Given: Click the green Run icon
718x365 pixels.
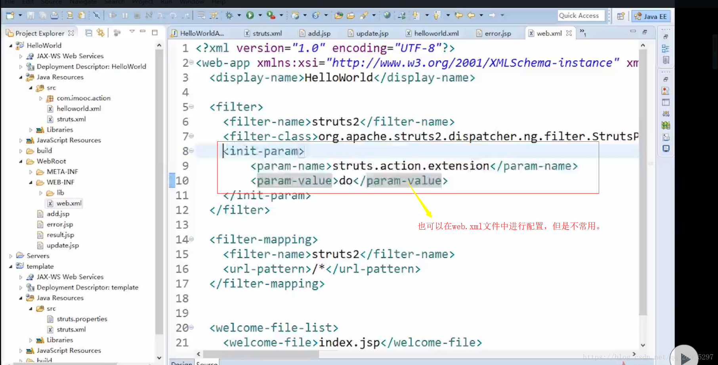Looking at the screenshot, I should point(250,15).
